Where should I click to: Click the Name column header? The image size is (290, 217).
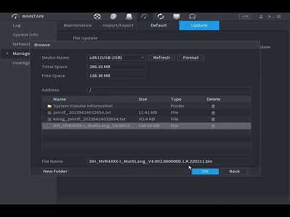tap(60, 99)
